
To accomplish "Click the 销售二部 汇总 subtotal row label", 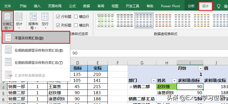I will (x=142, y=99).
